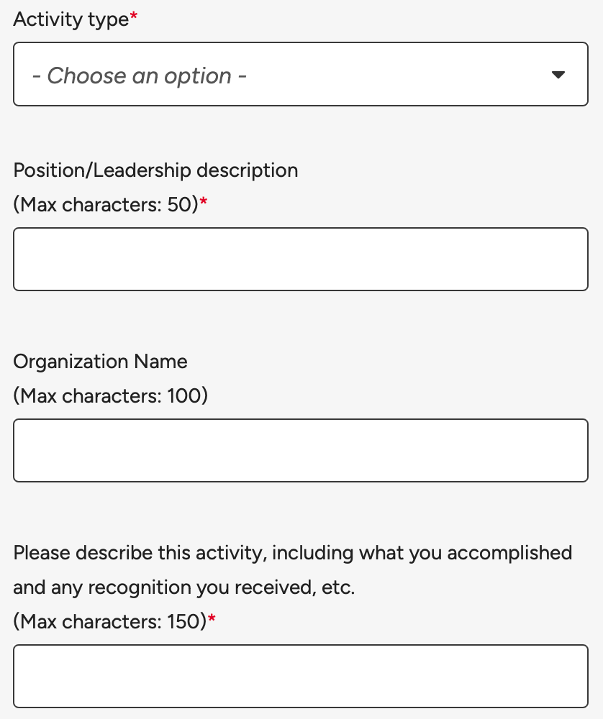
Task: Click the "Max characters: 100" hint
Action: tap(111, 395)
